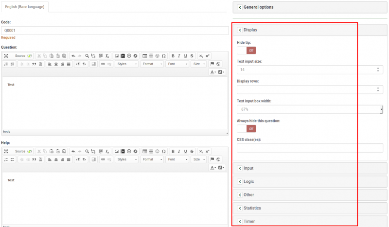Insert special character in Question editor
This screenshot has width=389, height=227.
[x=163, y=56]
